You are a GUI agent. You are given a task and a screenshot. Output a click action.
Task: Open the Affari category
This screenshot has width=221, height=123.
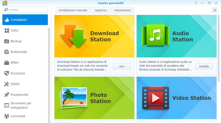pos(14,63)
